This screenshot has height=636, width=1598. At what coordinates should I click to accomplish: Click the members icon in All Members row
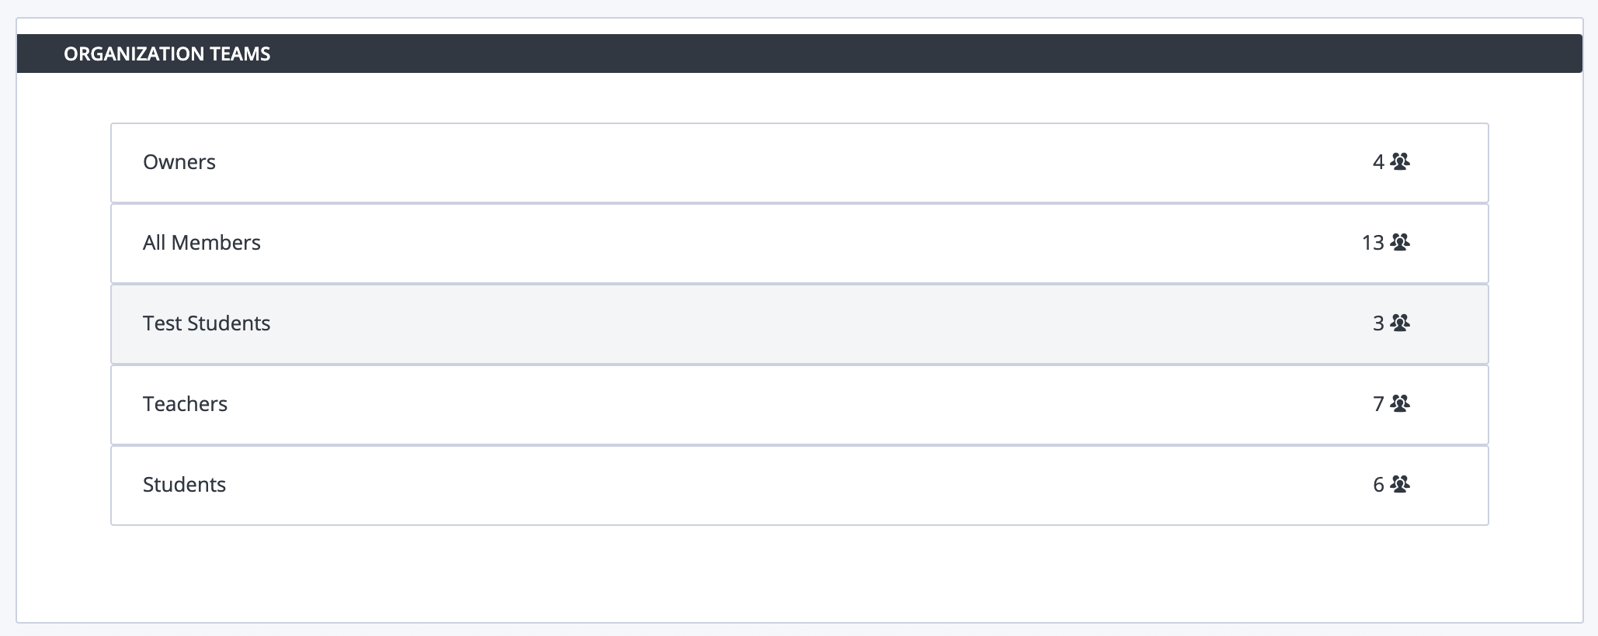point(1400,242)
